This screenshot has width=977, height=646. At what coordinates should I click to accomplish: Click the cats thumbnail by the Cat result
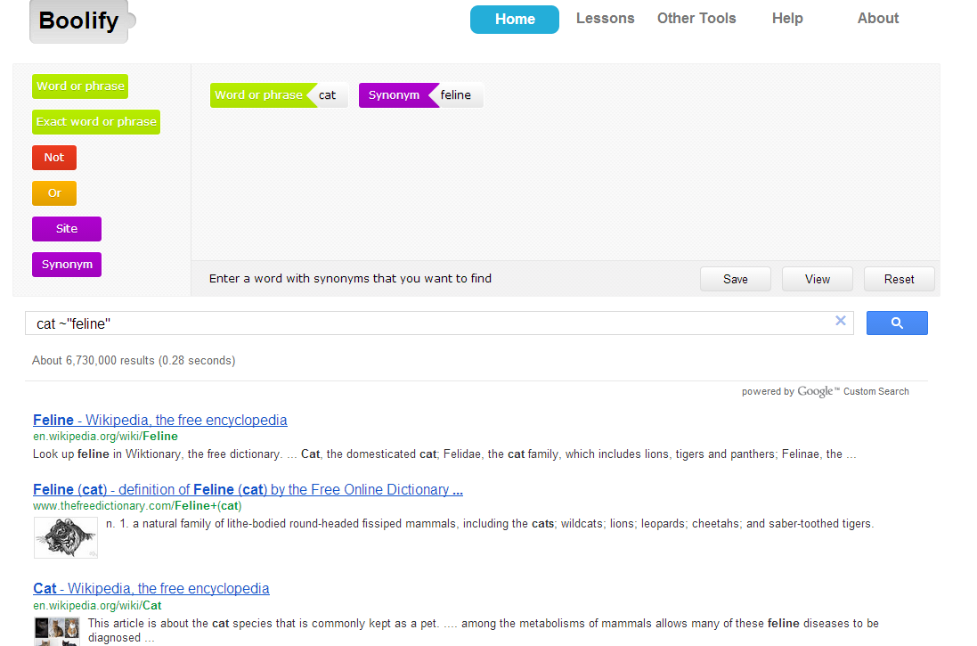57,631
